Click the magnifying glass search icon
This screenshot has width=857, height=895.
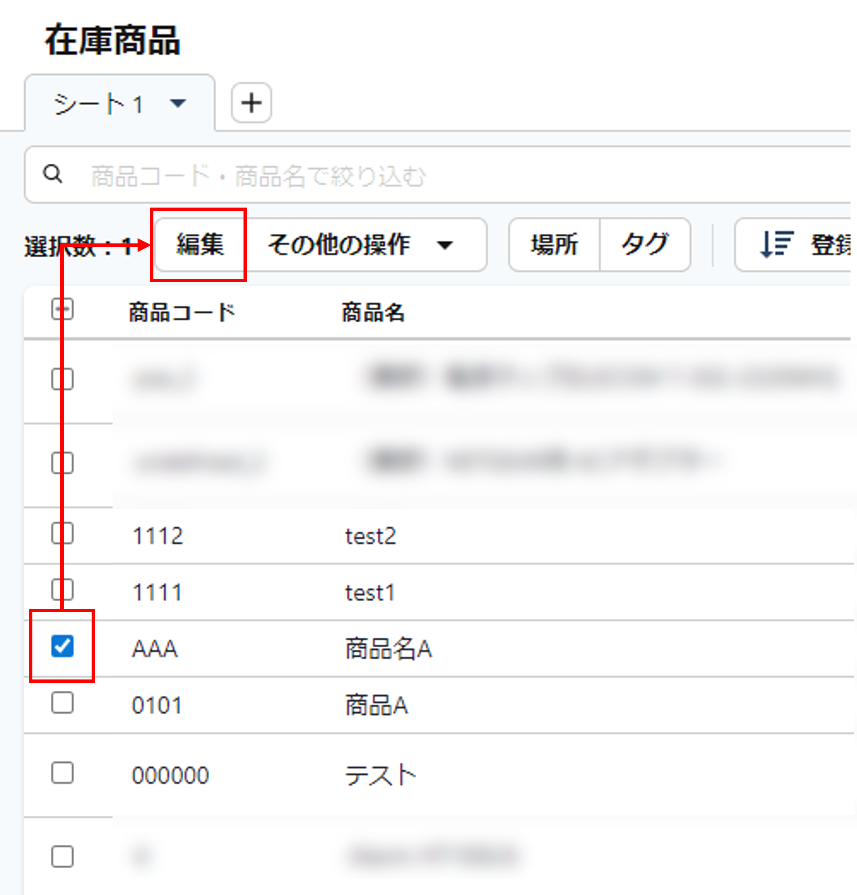coord(53,174)
